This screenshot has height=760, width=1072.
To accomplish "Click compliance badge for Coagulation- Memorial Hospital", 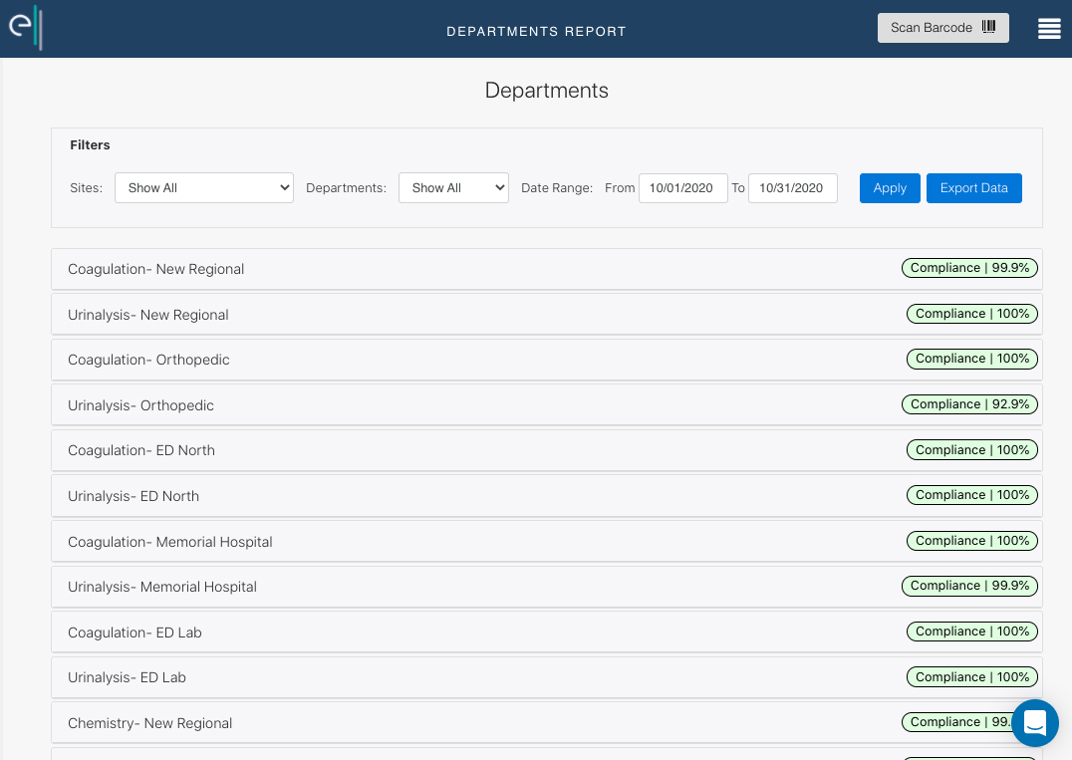I will (972, 541).
